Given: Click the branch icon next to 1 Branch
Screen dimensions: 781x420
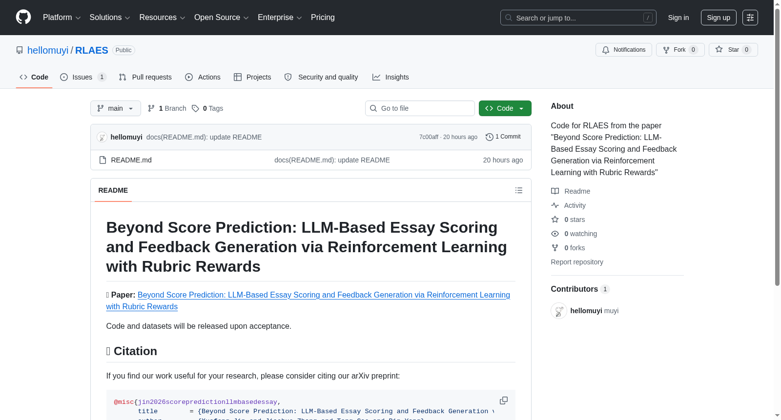Looking at the screenshot, I should [x=151, y=108].
